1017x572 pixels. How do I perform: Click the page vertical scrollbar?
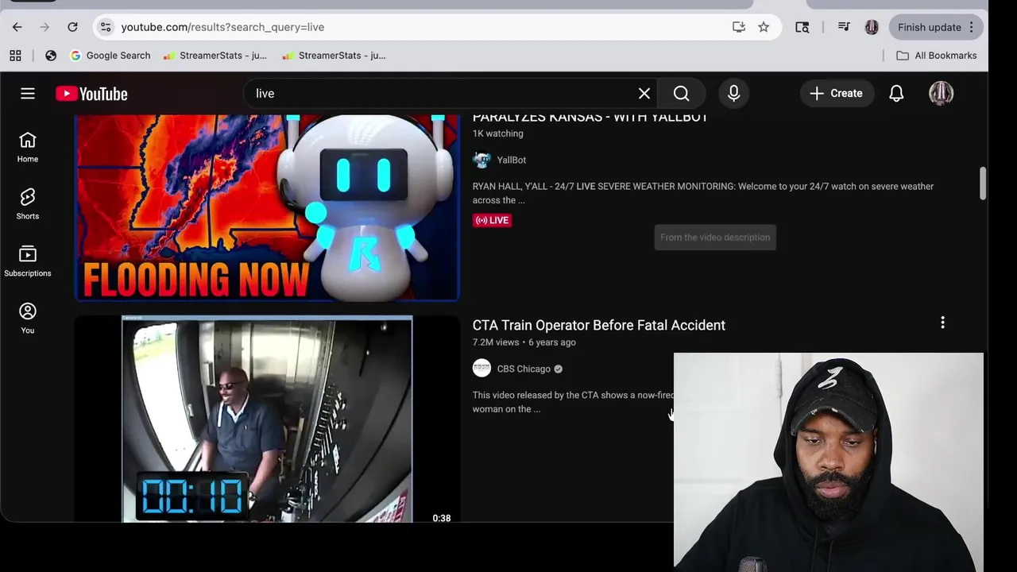pos(983,184)
